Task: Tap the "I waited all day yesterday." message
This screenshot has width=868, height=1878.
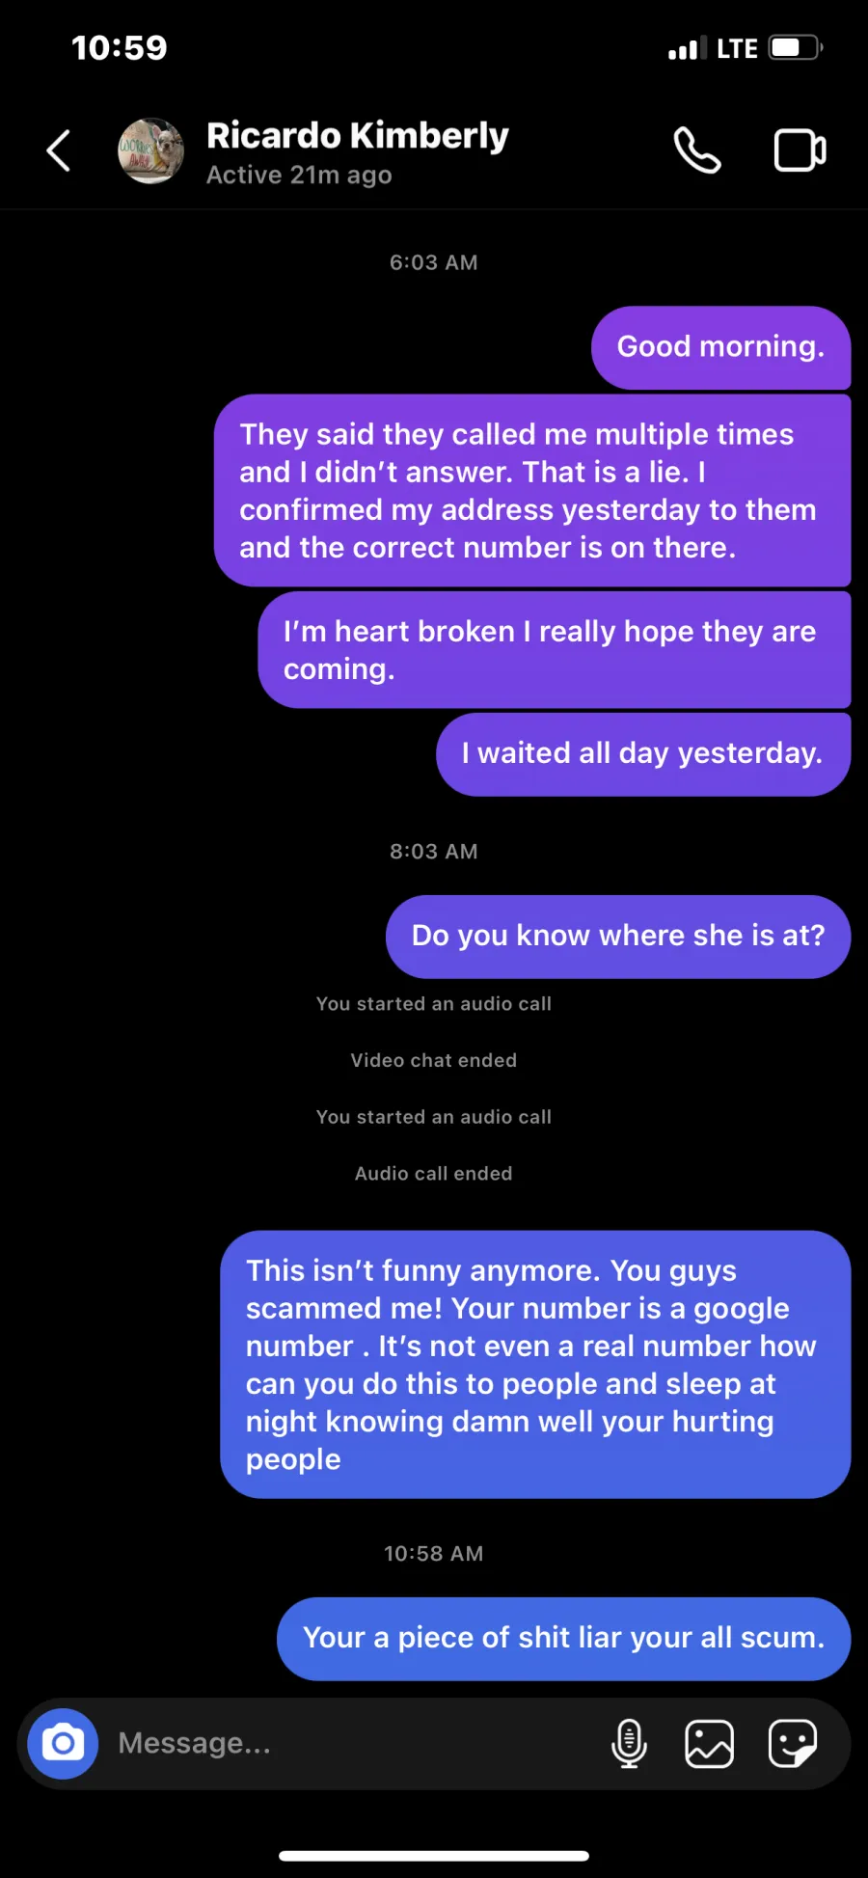Action: 643,754
